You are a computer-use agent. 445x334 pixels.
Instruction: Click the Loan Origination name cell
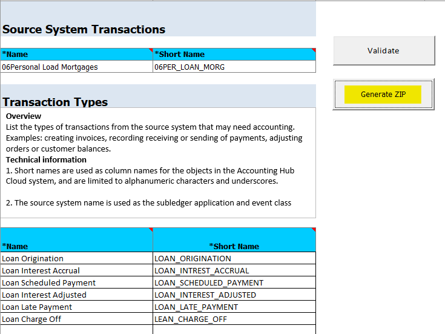click(x=76, y=259)
